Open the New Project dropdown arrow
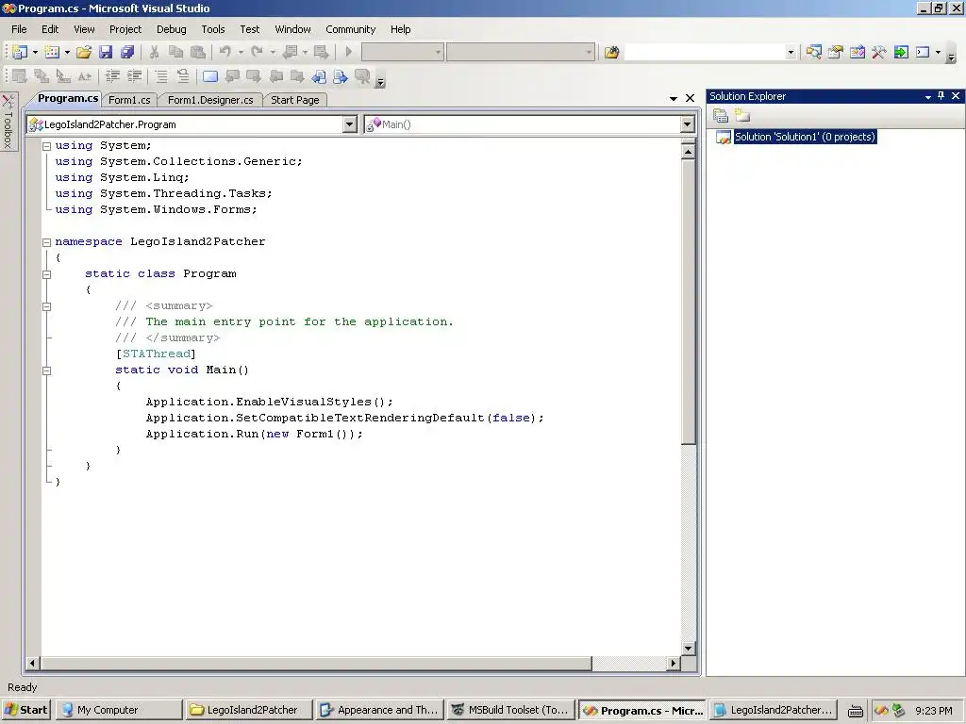 pos(35,53)
